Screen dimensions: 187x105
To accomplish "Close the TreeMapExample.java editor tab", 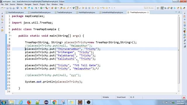I will pos(148,12).
